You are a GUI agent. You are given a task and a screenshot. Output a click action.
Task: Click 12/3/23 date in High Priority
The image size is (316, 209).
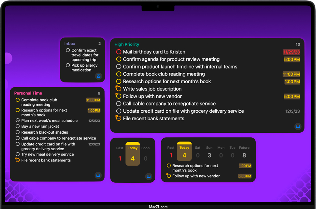293,111
